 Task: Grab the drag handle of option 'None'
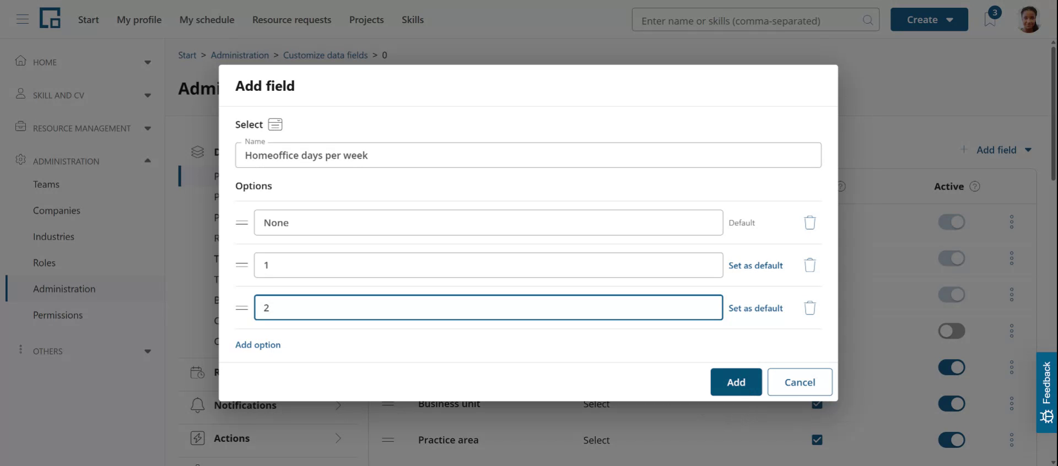pos(241,223)
